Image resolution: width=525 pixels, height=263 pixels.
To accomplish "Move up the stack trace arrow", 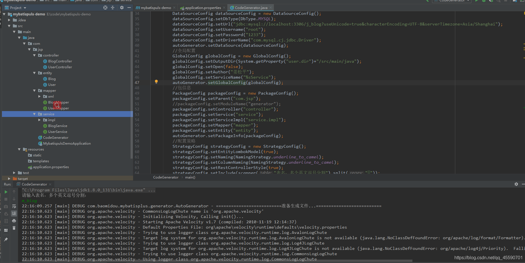I will tap(14, 192).
